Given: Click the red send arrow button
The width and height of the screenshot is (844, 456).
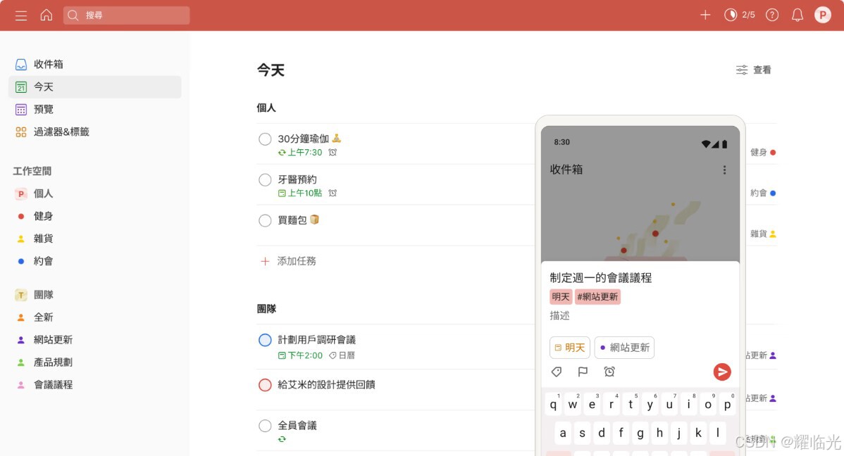Looking at the screenshot, I should pos(722,372).
